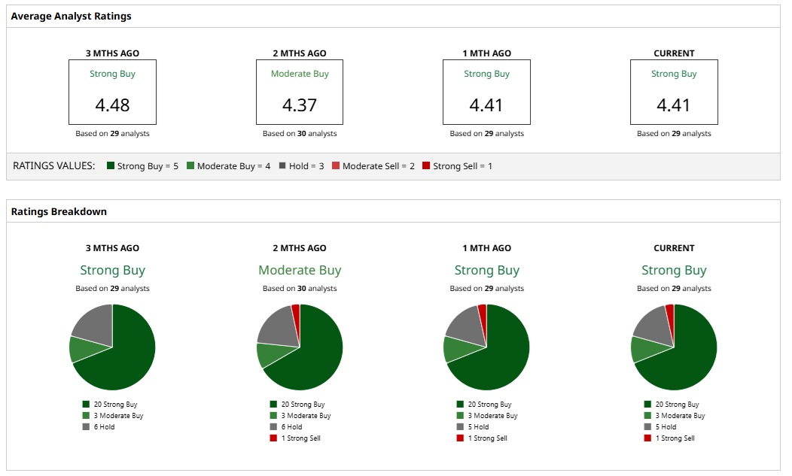Click the CURRENT pie chart
Screen dimensions: 792x476
(x=674, y=347)
